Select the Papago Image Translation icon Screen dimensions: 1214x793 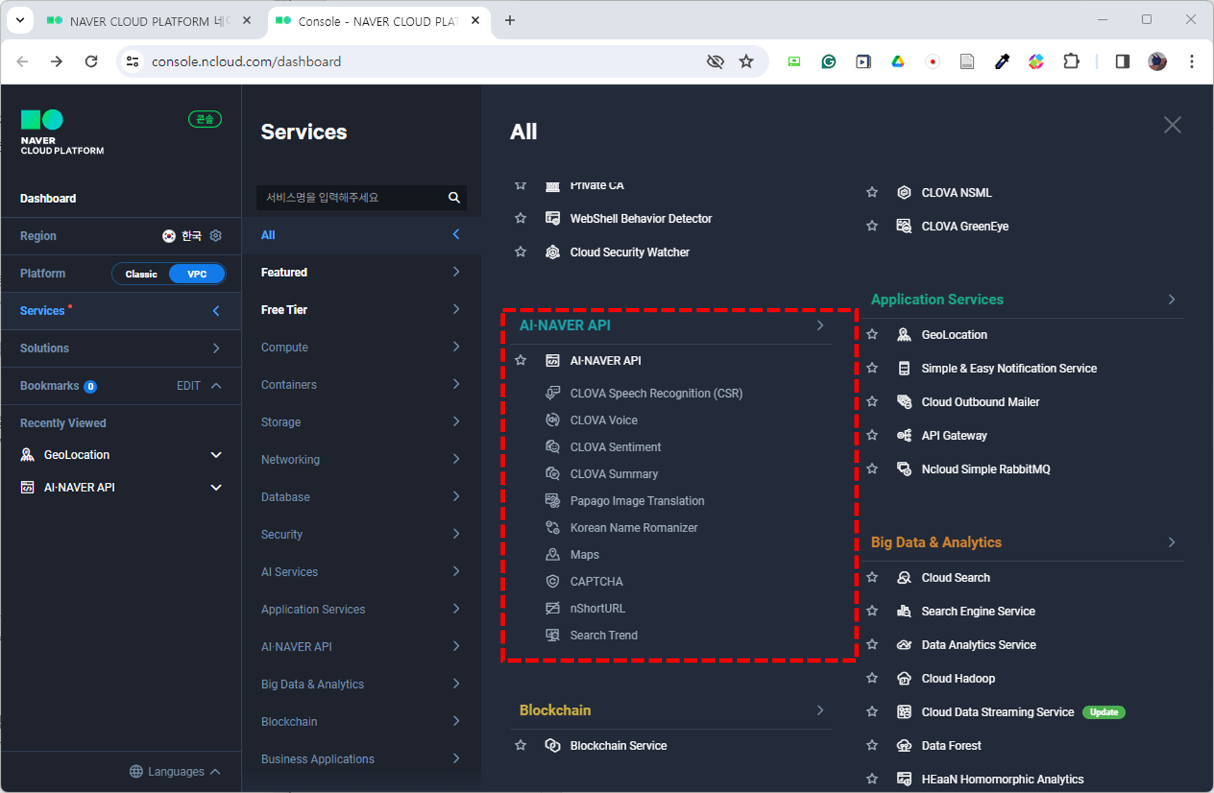coord(553,500)
